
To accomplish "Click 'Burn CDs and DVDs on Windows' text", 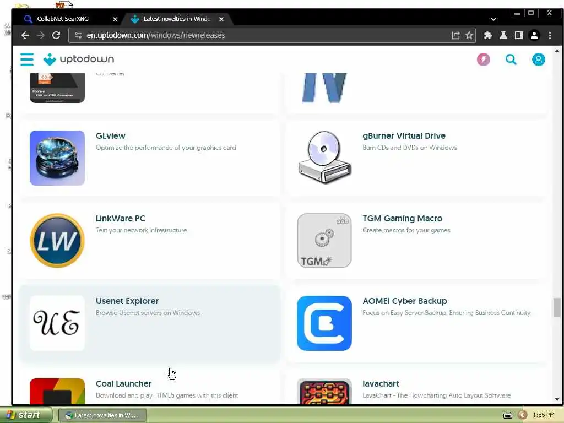I will pyautogui.click(x=410, y=148).
